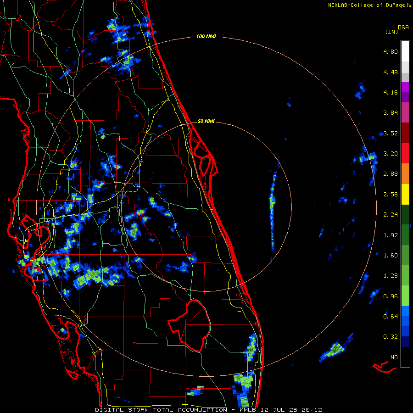The image size is (413, 413).
Task: Click the 4.16 legend value
Action: [x=391, y=92]
